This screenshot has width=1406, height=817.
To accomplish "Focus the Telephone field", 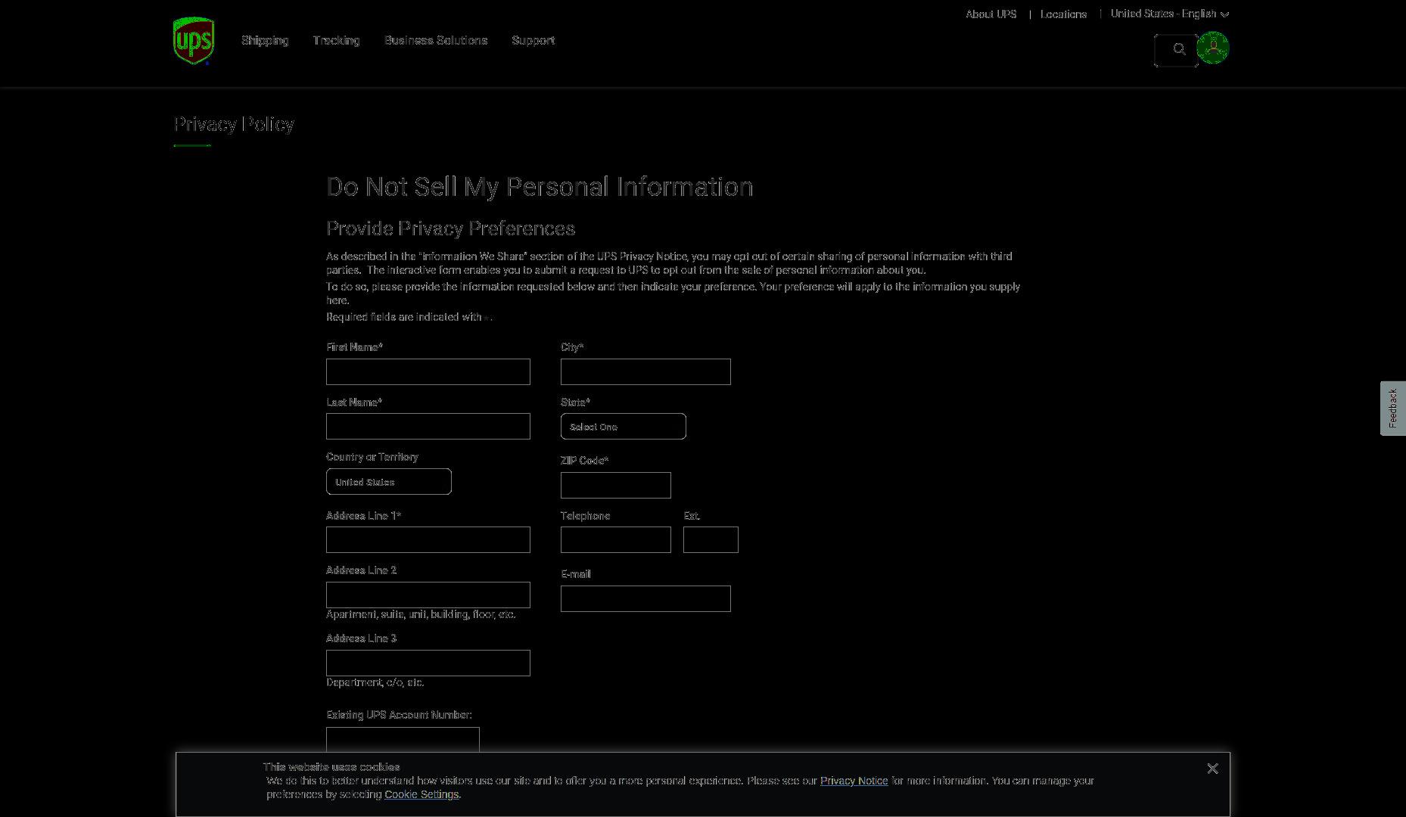I will [616, 540].
